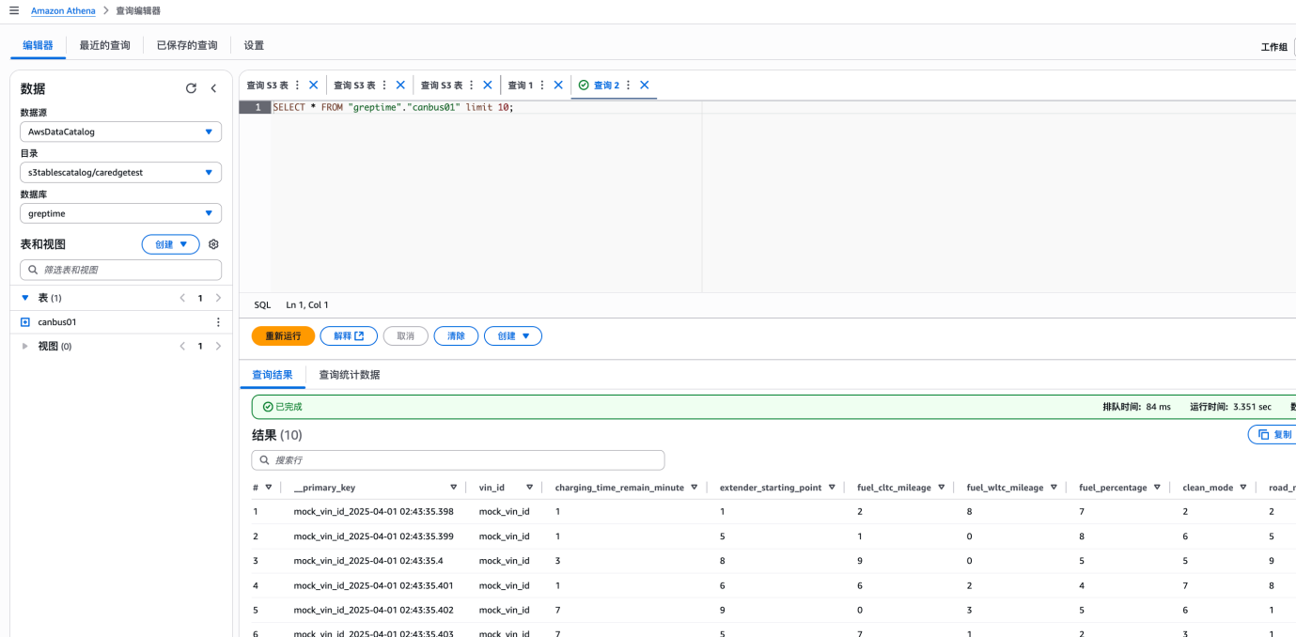
Task: Open table settings gear icon
Action: [x=213, y=244]
